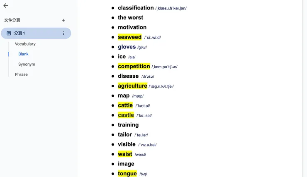Open the three-dot options for 分頁 1
Screen dimensions: 307x177
pyautogui.click(x=63, y=33)
